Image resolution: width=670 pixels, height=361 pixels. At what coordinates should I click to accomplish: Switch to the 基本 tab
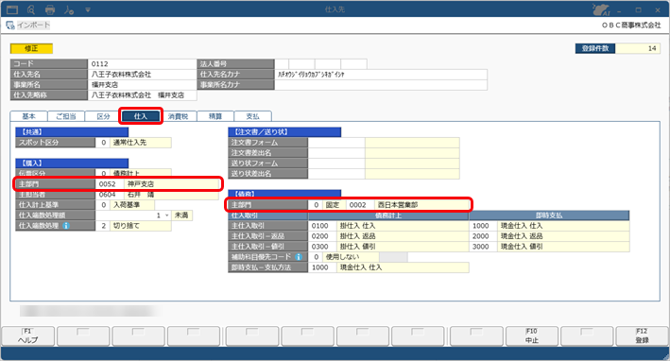click(x=28, y=116)
